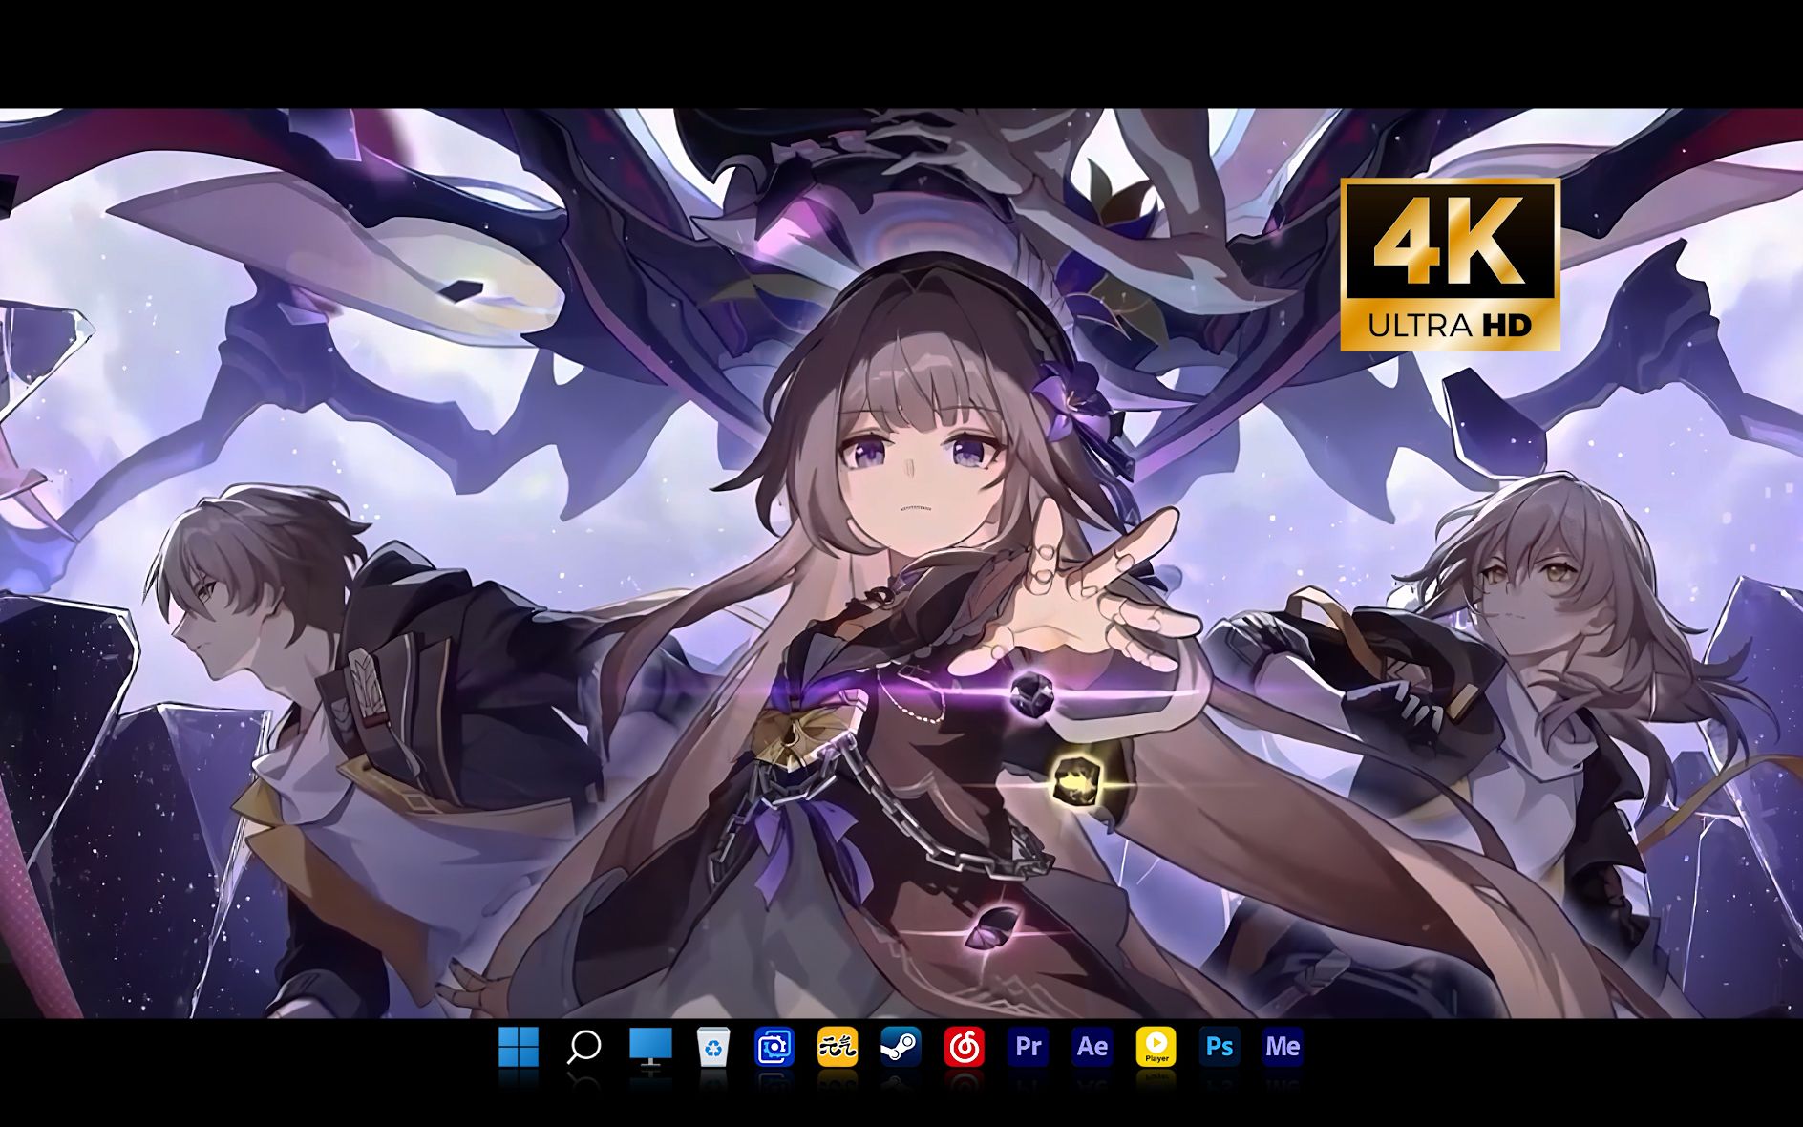Launch the blue gear screenshot tool icon
Image resolution: width=1803 pixels, height=1127 pixels.
[x=774, y=1047]
